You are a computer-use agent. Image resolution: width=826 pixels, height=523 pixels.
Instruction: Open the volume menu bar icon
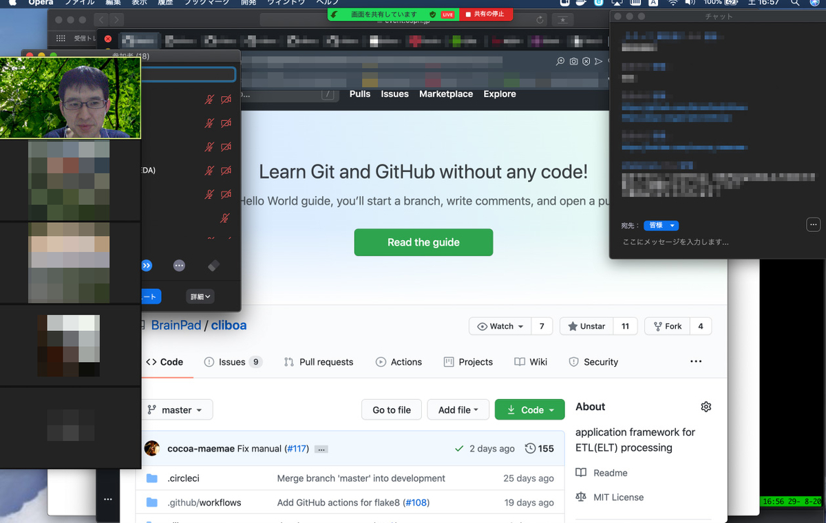[x=690, y=3]
